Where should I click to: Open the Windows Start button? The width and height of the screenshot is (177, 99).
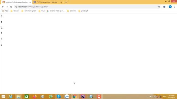coord(3,97)
